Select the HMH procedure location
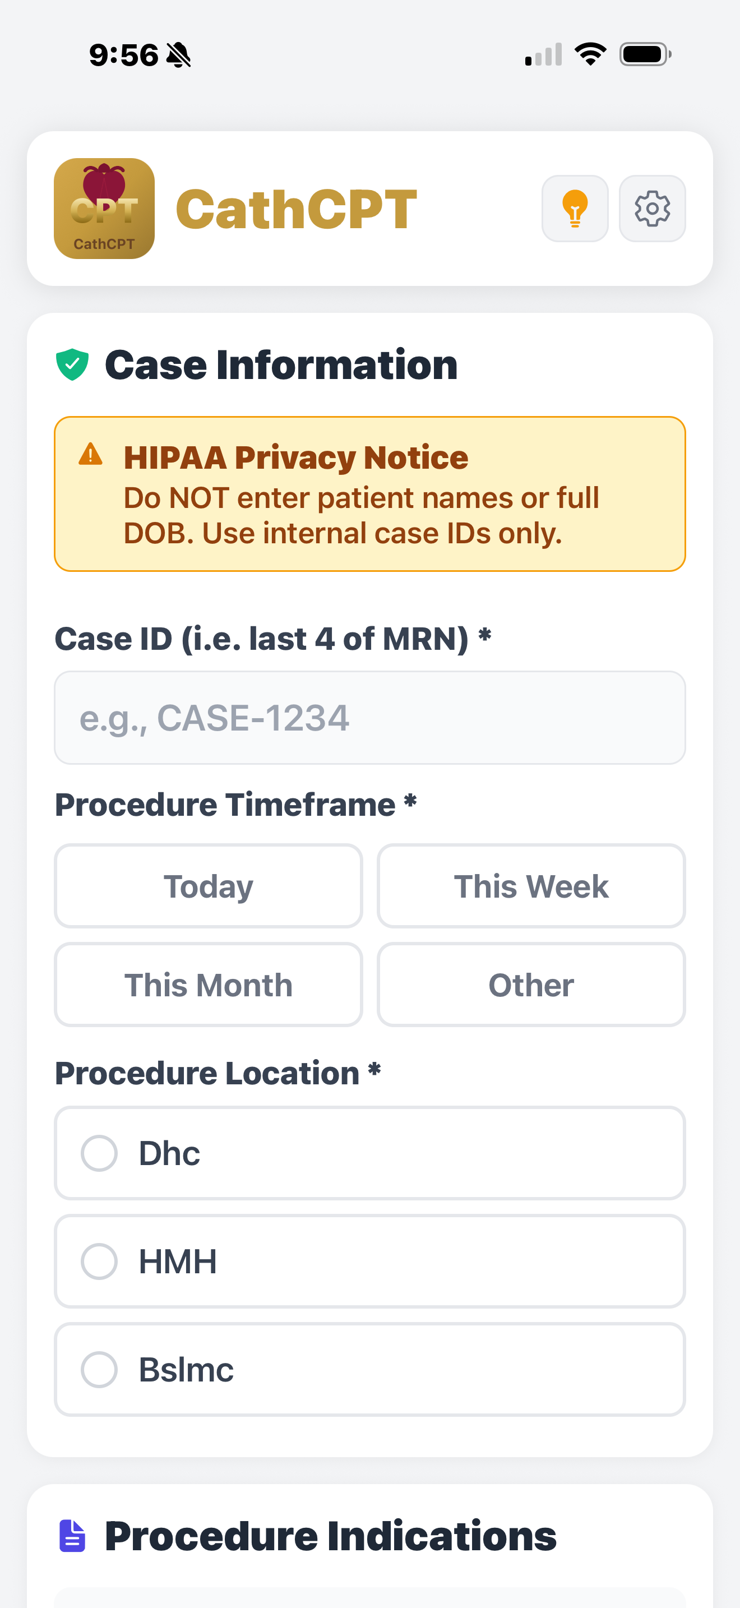 (x=370, y=1261)
